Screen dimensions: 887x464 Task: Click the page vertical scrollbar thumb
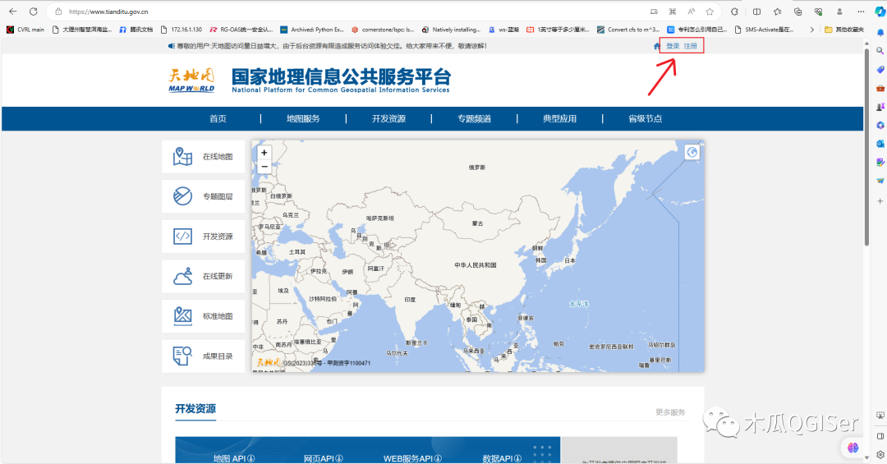(x=866, y=147)
